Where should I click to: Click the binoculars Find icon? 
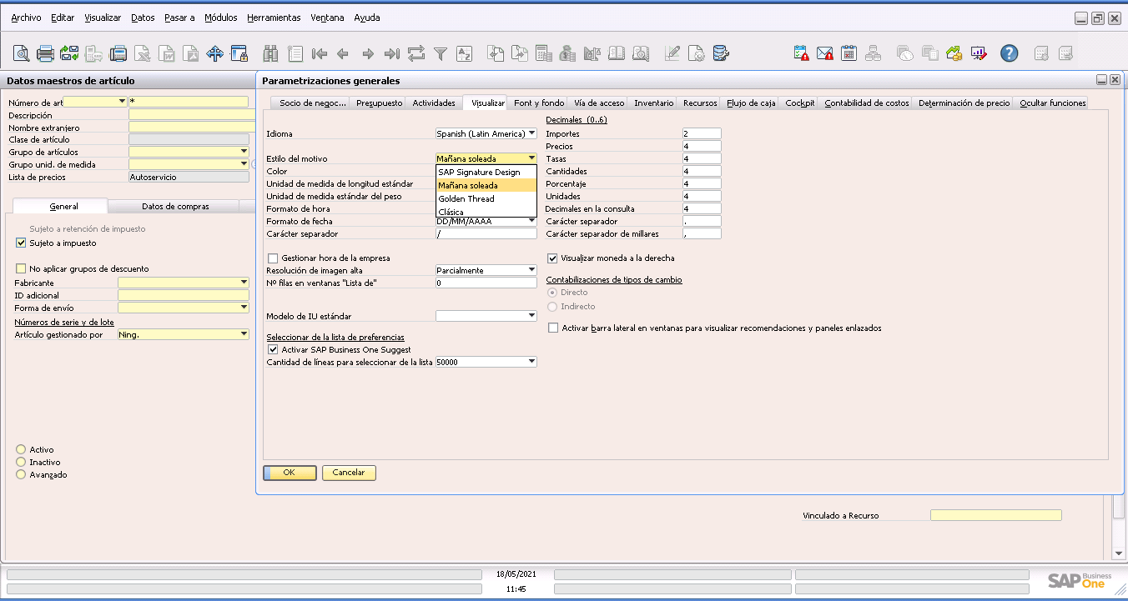click(270, 54)
